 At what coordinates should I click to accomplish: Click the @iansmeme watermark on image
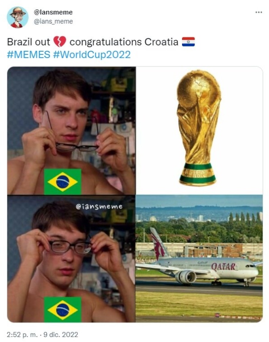(x=99, y=206)
